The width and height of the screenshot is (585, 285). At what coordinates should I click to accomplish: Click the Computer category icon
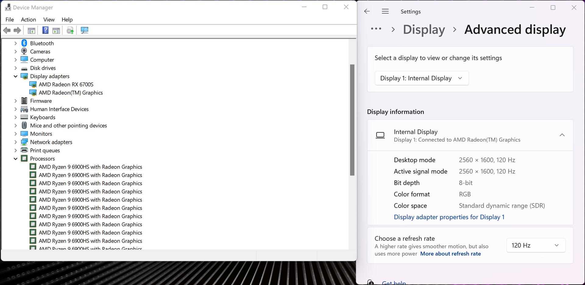pos(24,60)
